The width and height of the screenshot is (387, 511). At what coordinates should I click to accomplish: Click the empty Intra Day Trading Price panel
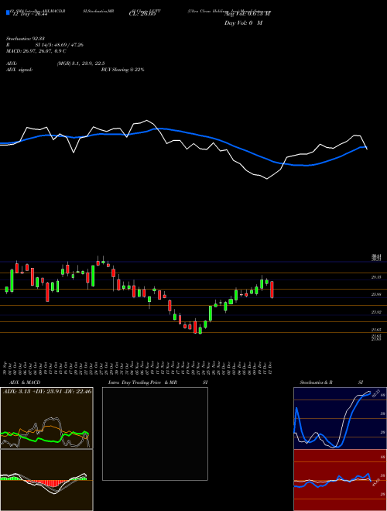tap(155, 434)
